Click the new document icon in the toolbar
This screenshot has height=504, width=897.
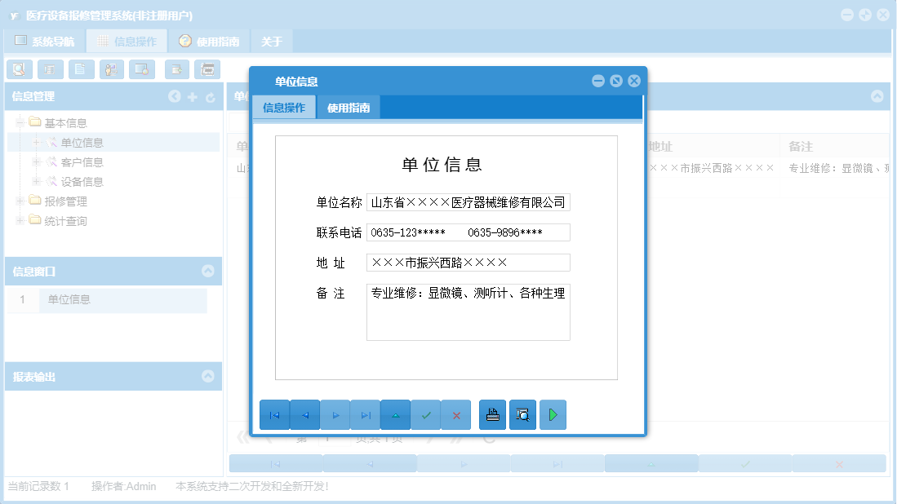[80, 69]
